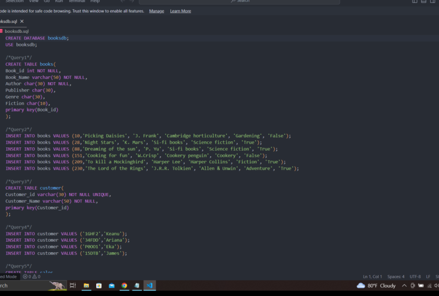Click the /*Query2*/ comment
The width and height of the screenshot is (439, 296).
point(19,129)
